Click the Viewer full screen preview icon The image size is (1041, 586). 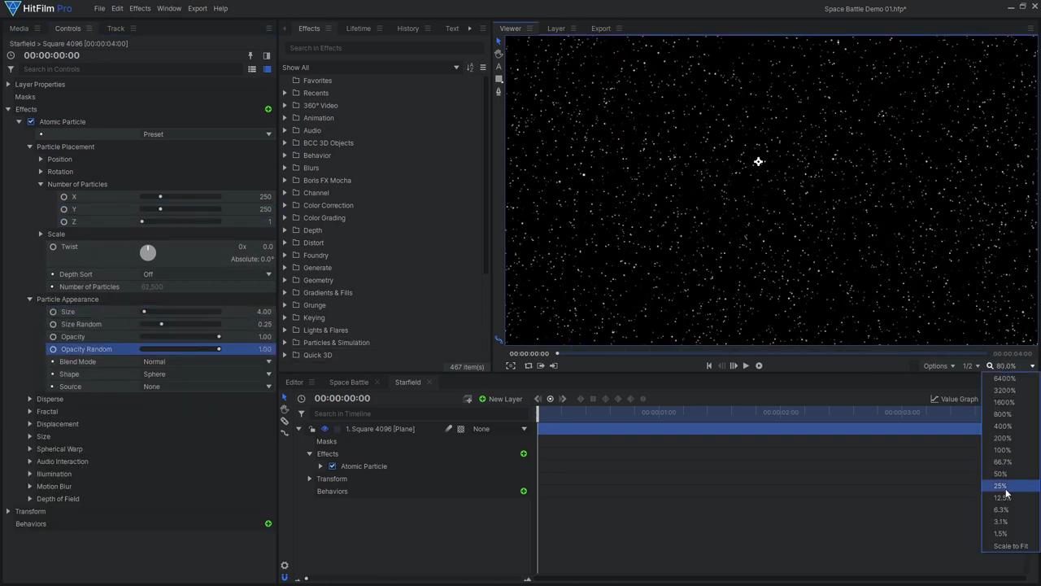[x=511, y=365]
